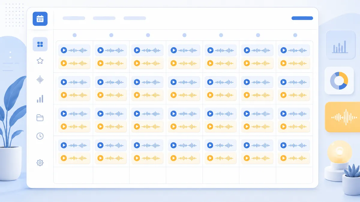Select the first column's header dot
Image resolution: width=360 pixels, height=202 pixels.
coord(74,35)
